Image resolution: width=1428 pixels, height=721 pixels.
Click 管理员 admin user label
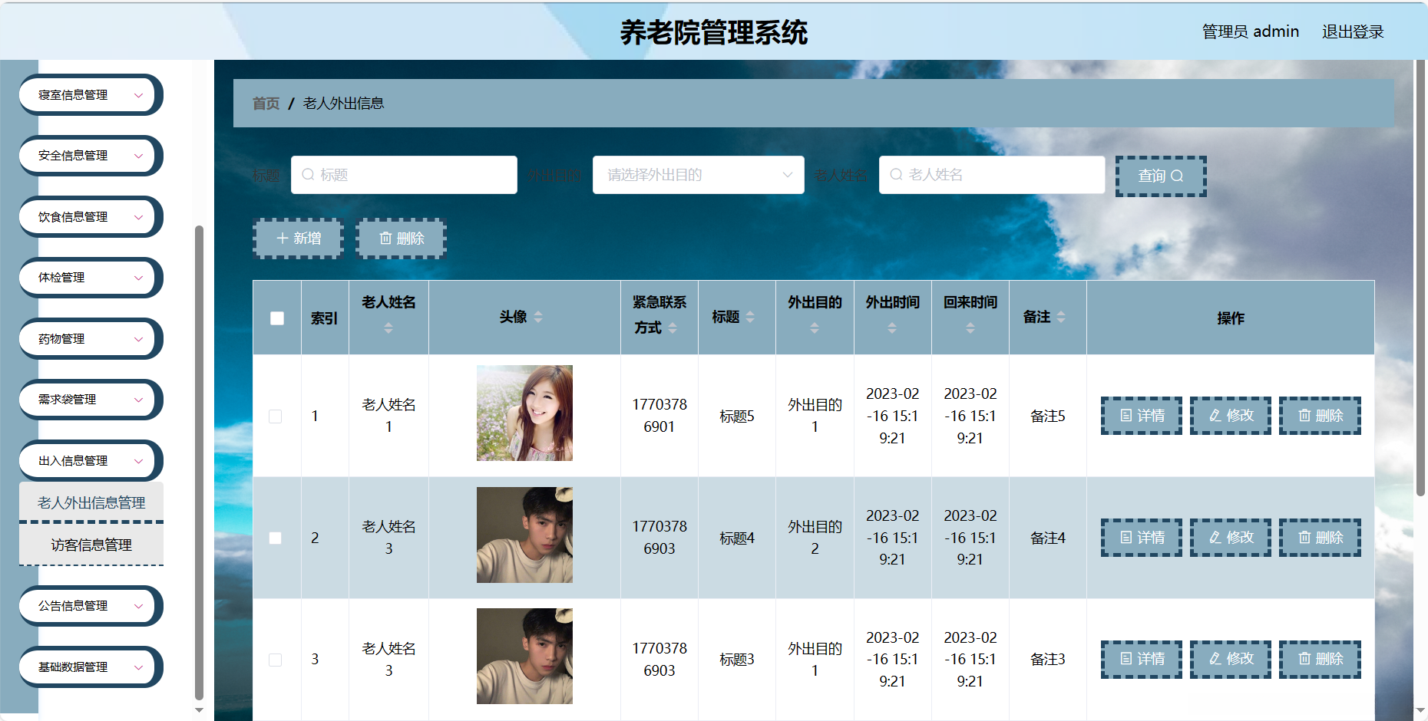pyautogui.click(x=1251, y=31)
